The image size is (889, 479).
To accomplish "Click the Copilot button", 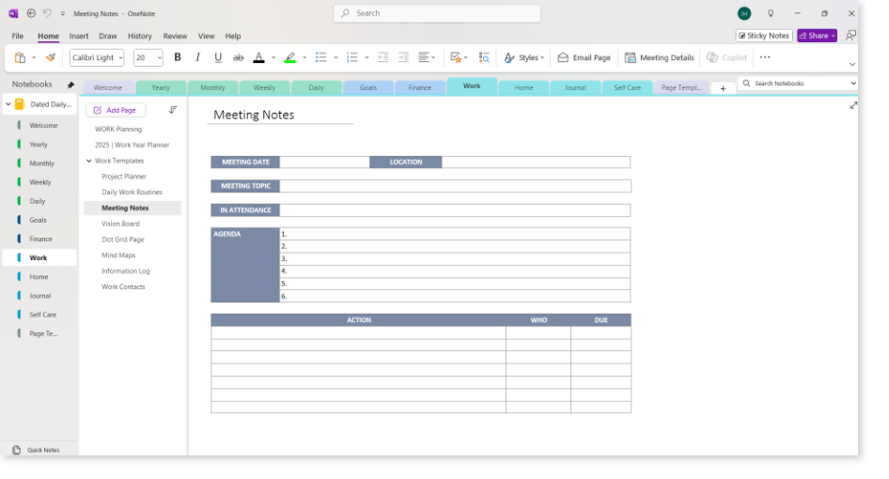I will [726, 57].
